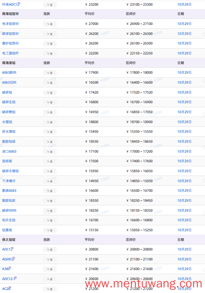Screen dimensions: 205x293
Task: Open the 散装6063 link
Action: coord(9,190)
